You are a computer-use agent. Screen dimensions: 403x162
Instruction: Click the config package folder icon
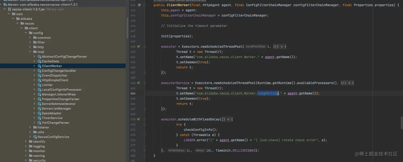pos(31,33)
